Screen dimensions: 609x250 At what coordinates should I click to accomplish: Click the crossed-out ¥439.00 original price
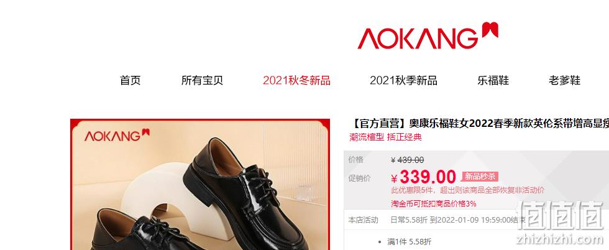[408, 160]
